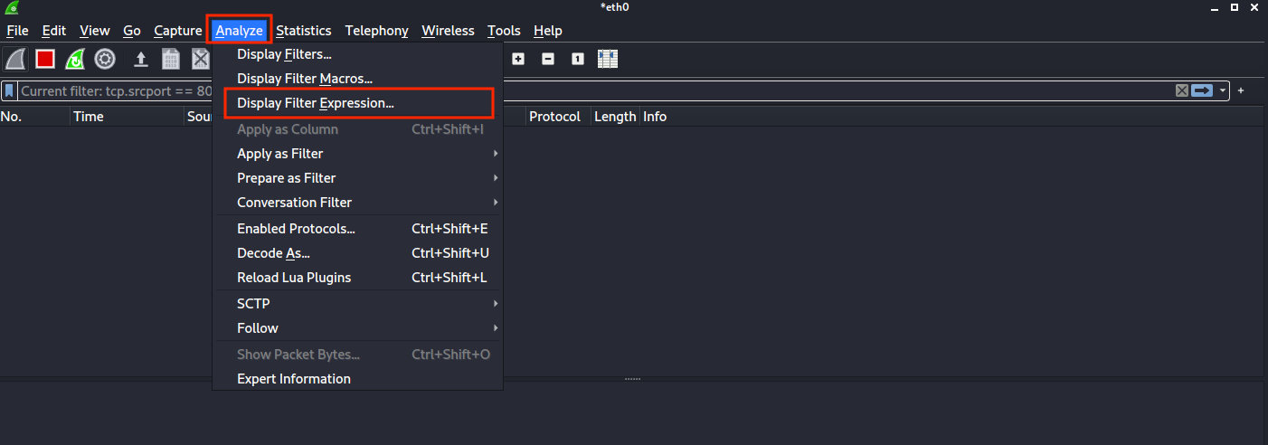1268x445 pixels.
Task: Choose Display Filter Macros… entry
Action: [x=357, y=79]
